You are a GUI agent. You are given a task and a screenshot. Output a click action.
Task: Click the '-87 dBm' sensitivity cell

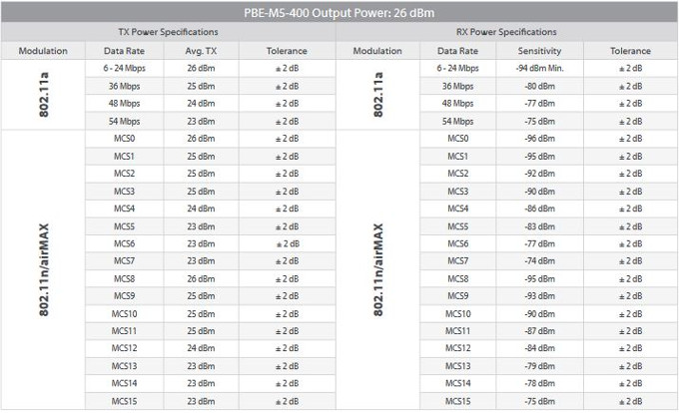pyautogui.click(x=539, y=331)
